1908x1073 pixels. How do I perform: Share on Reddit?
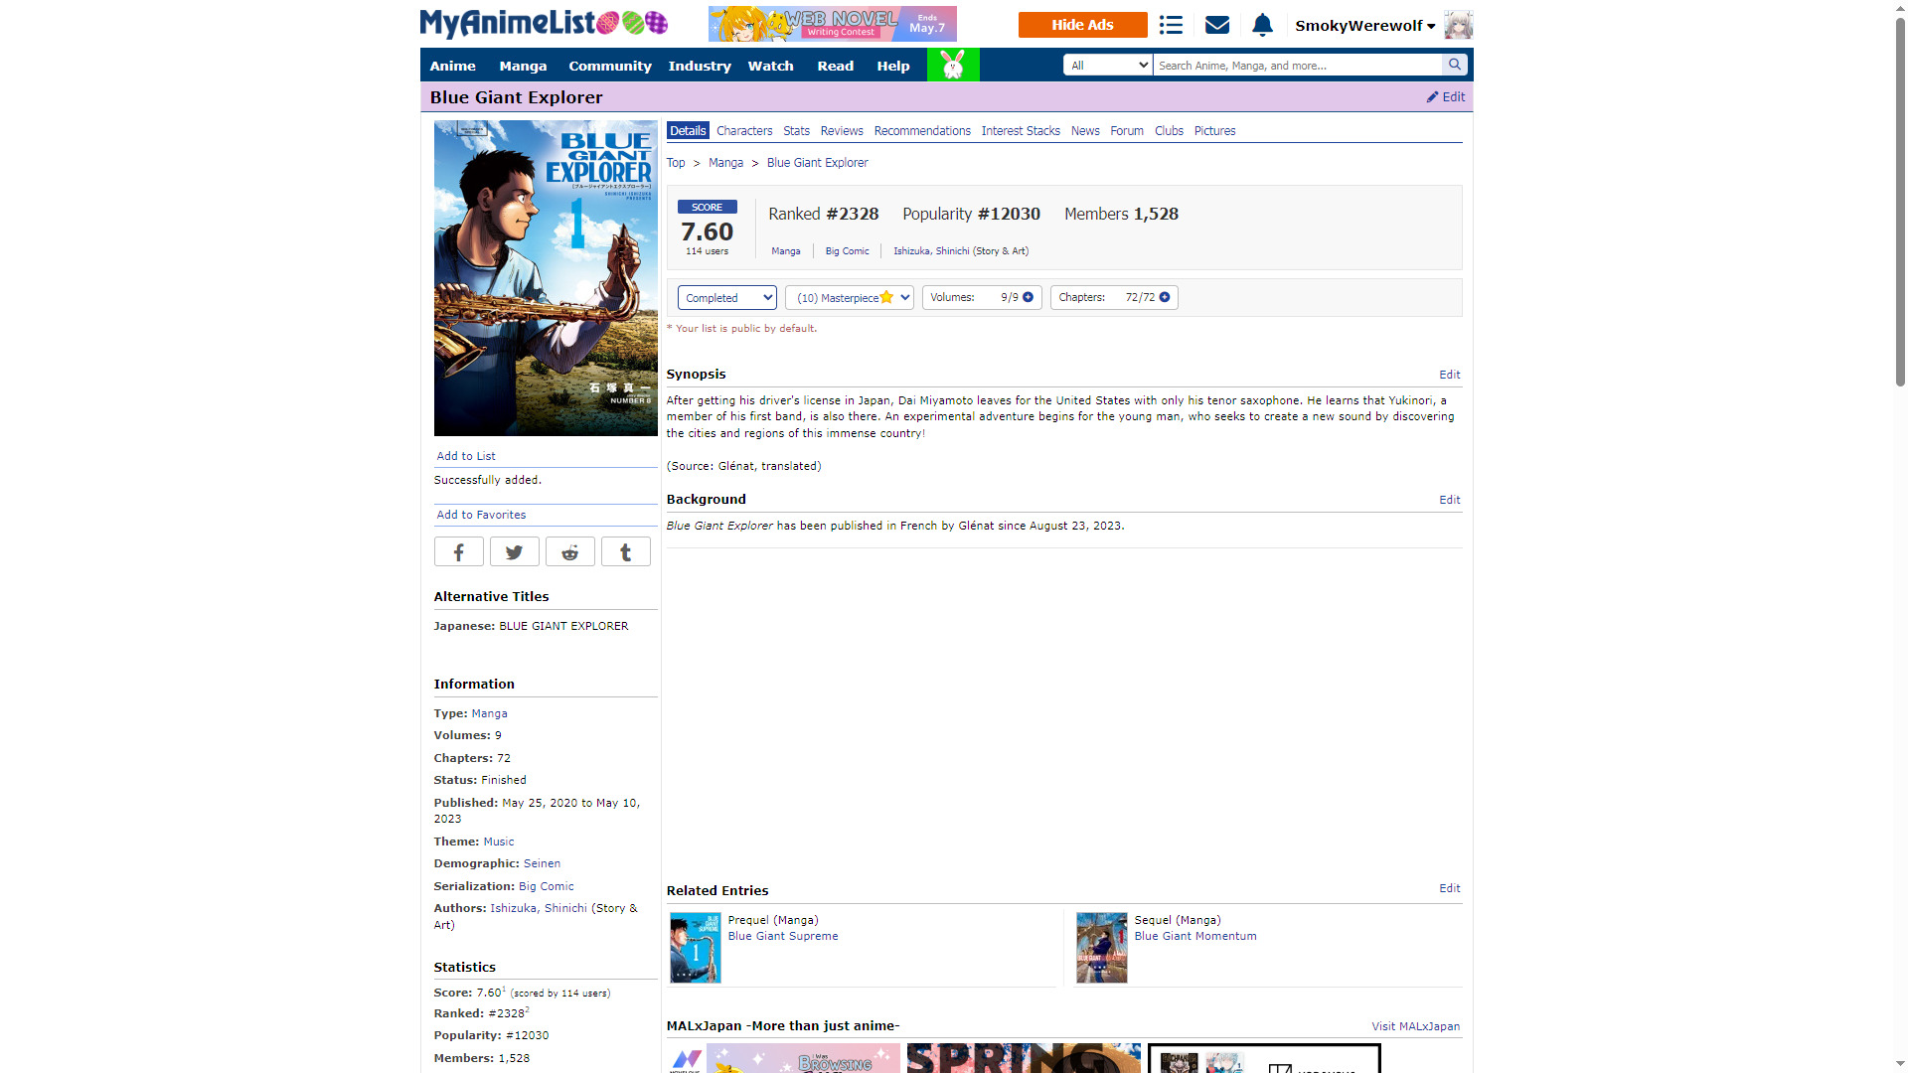point(569,552)
